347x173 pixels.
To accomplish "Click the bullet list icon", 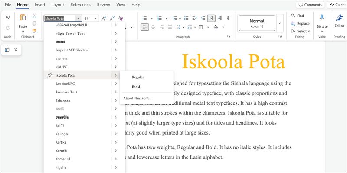I will pyautogui.click(x=145, y=19).
